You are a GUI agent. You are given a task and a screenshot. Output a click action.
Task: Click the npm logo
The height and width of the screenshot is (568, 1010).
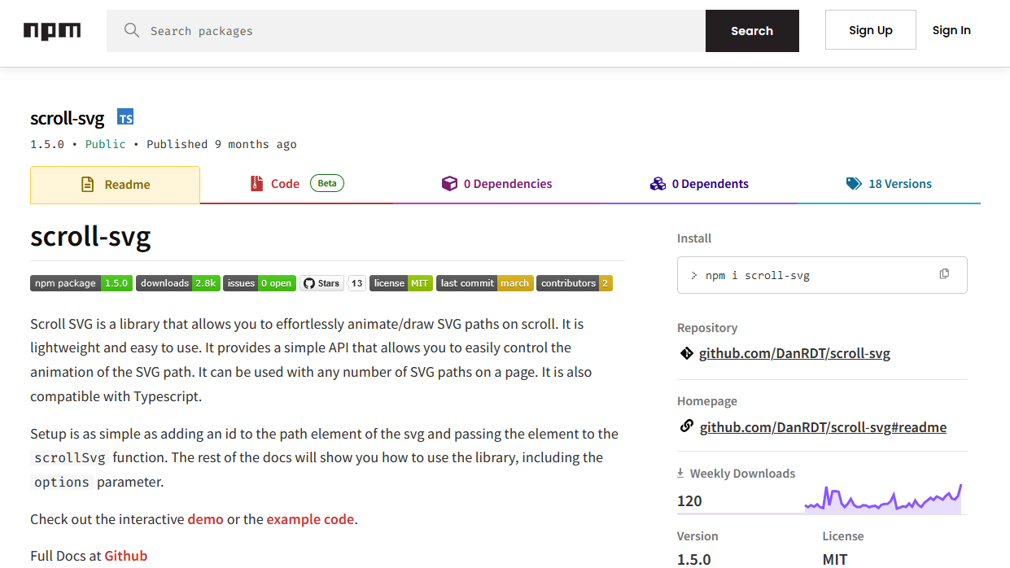pyautogui.click(x=52, y=31)
